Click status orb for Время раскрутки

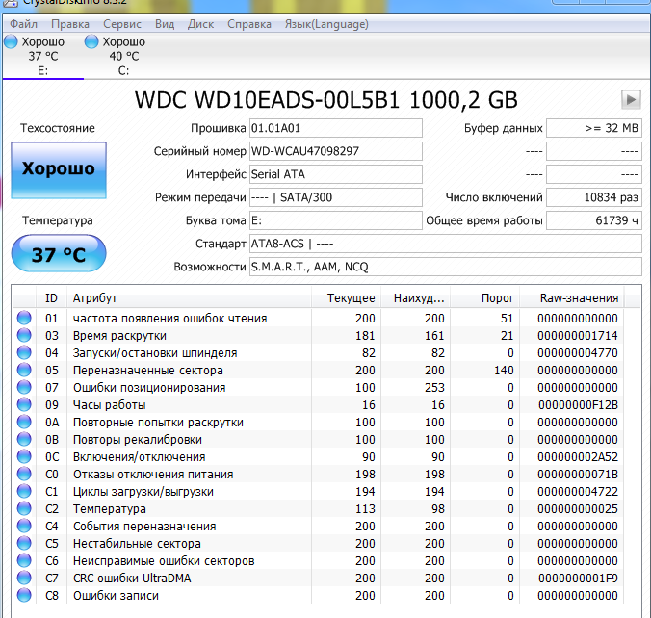click(24, 335)
